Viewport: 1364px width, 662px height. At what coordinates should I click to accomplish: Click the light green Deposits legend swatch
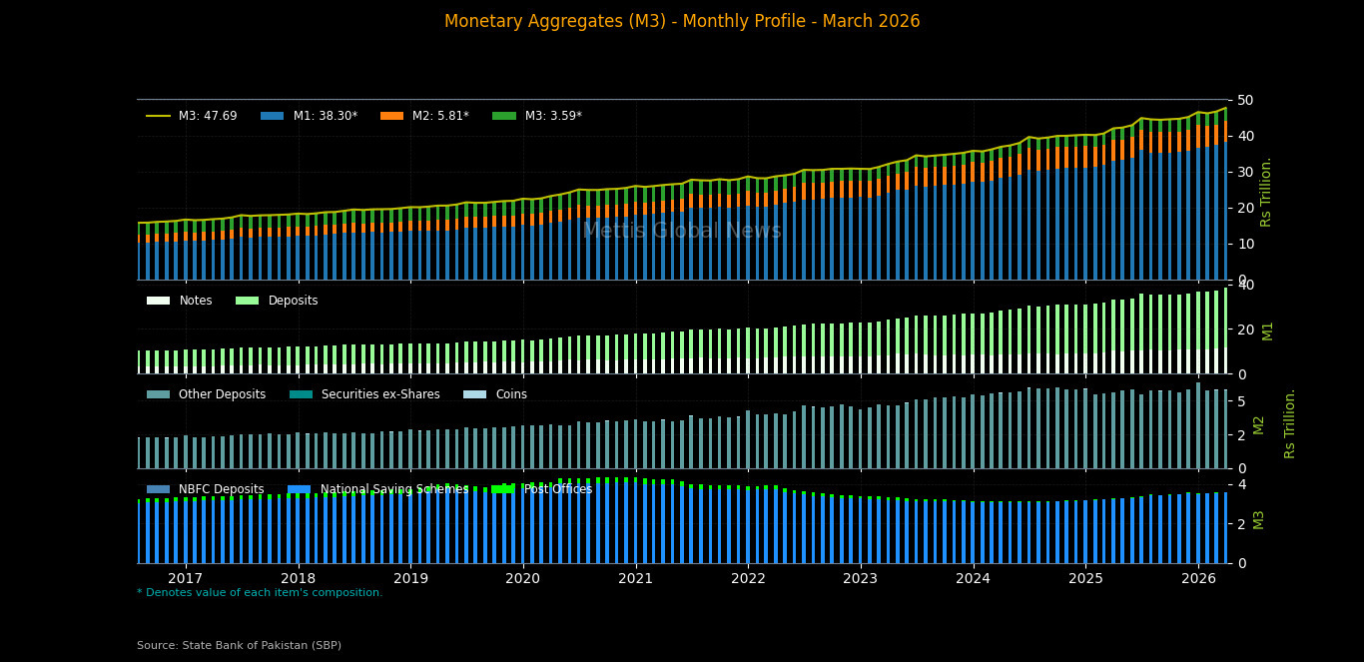click(x=247, y=301)
